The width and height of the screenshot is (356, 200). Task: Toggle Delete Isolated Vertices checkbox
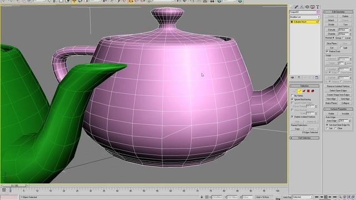point(293,117)
